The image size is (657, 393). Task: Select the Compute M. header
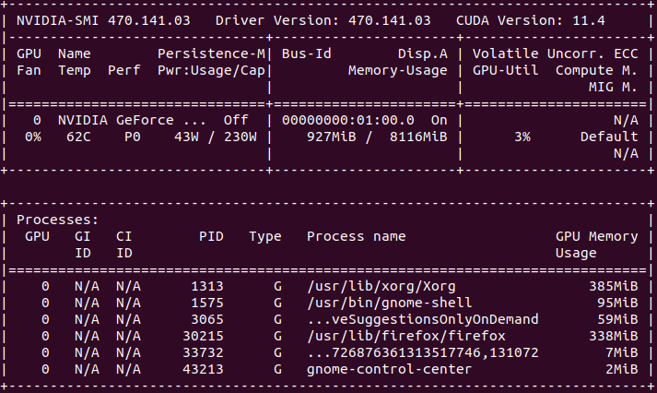(x=597, y=70)
